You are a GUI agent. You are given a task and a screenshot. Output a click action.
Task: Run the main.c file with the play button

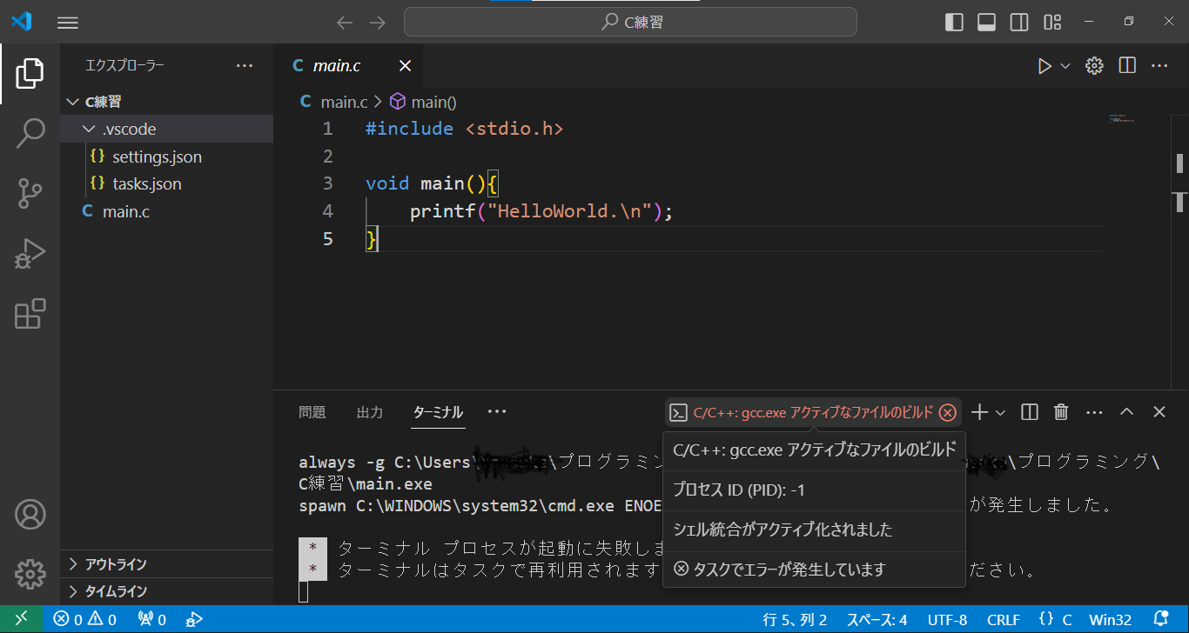coord(1045,65)
